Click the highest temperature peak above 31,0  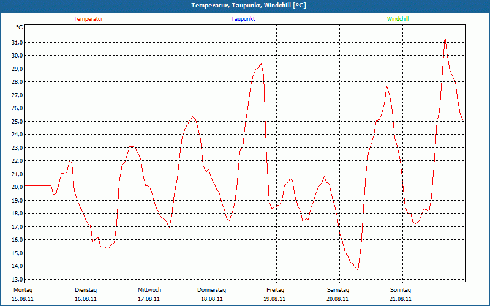445,37
